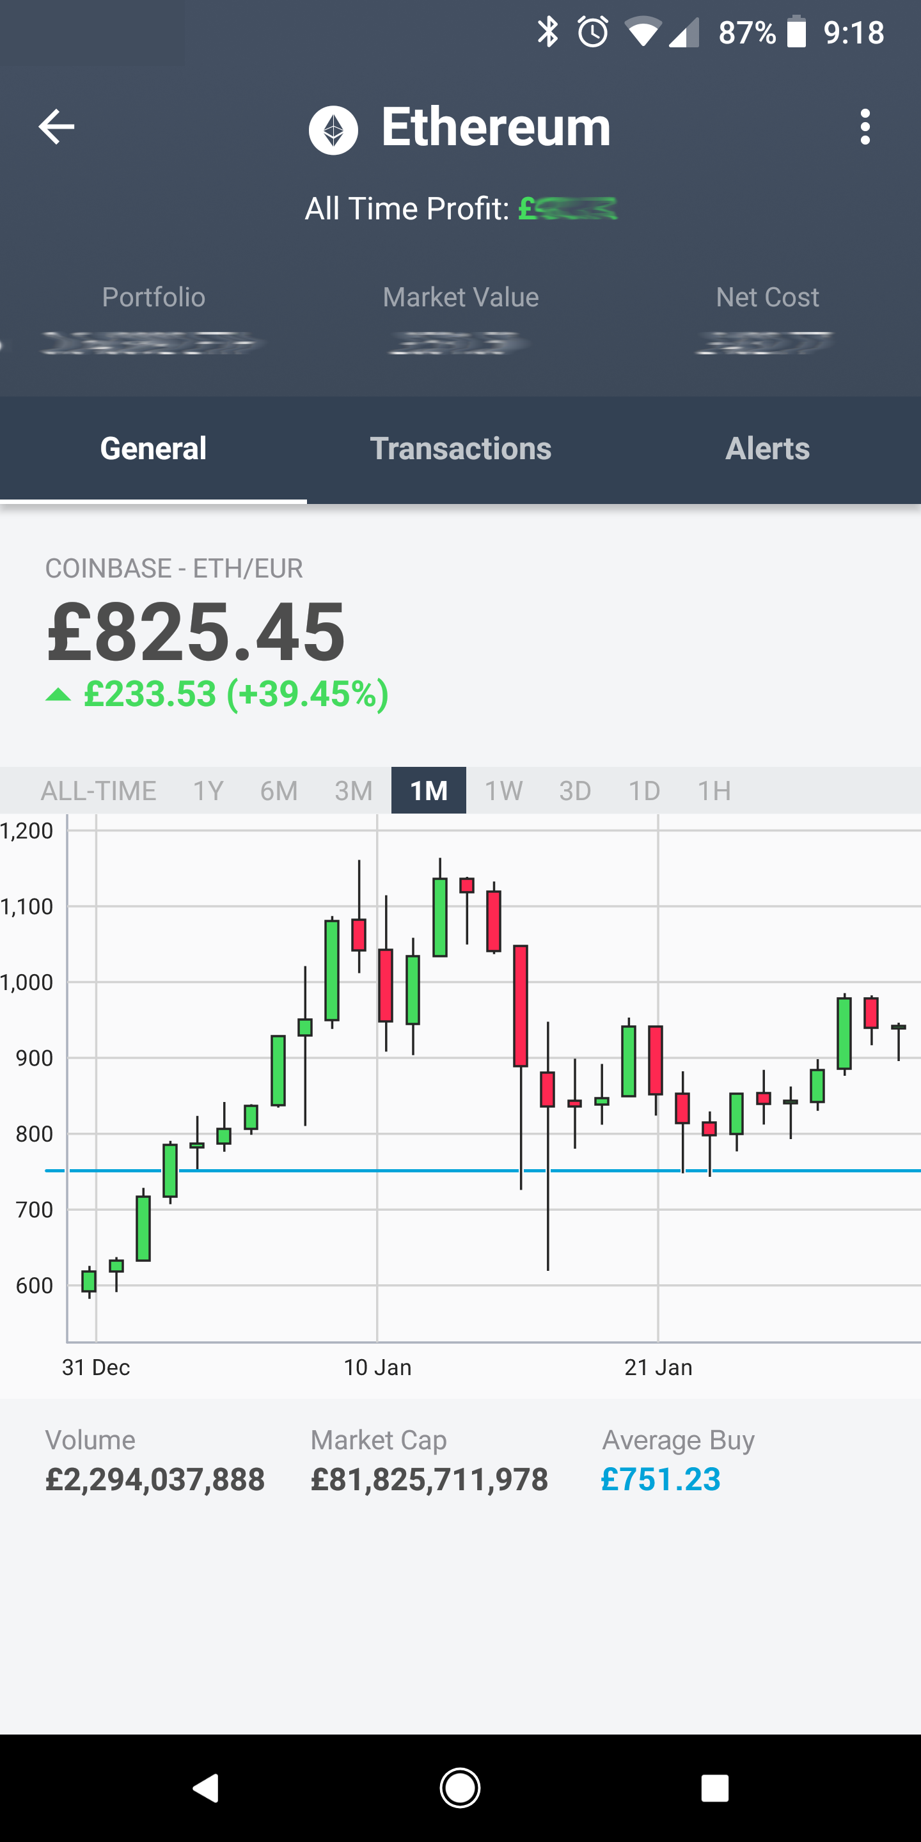
Task: Switch to the Transactions tab
Action: pyautogui.click(x=460, y=449)
